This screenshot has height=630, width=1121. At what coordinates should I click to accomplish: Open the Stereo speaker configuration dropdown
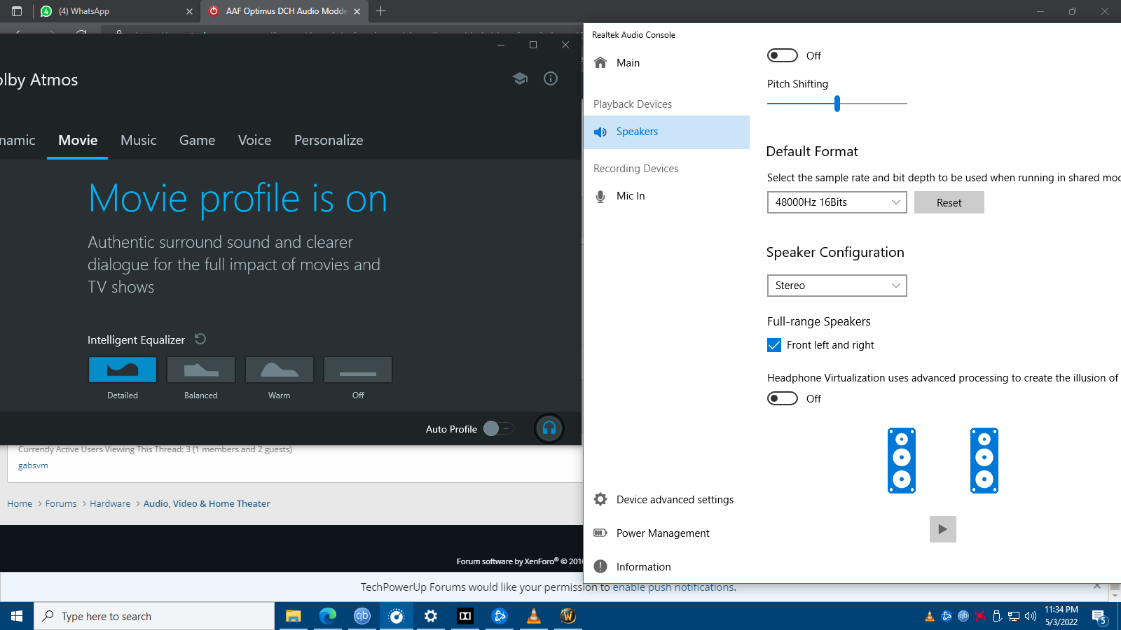click(x=837, y=286)
